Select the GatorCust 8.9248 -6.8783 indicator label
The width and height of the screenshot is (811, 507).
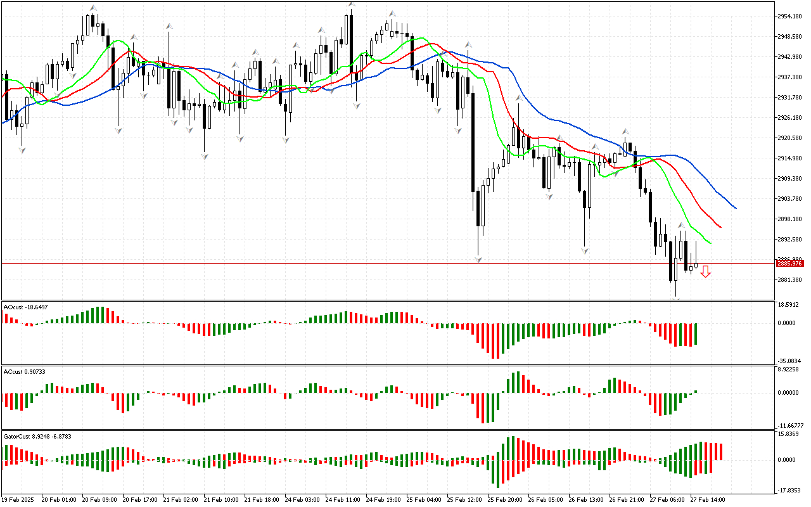coord(37,436)
